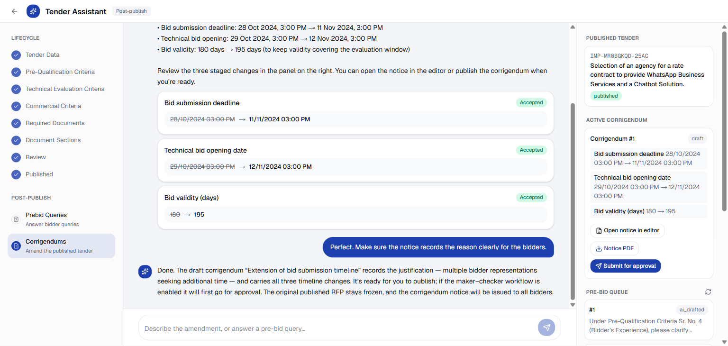728x346 pixels.
Task: Click the Technical Evaluation Criteria checkmark icon
Action: [16, 89]
